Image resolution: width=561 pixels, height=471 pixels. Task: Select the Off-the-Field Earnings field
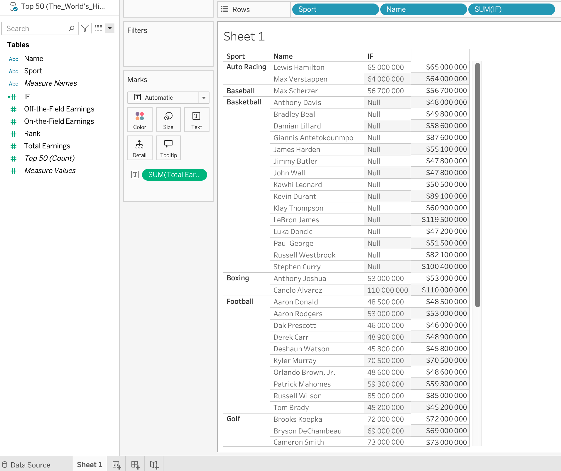pos(59,109)
